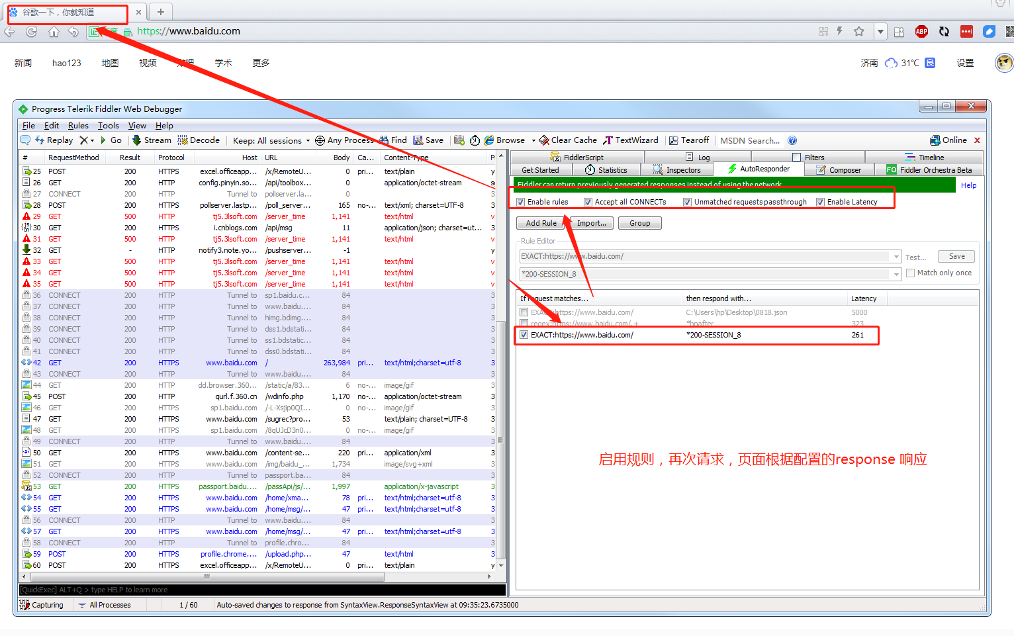Expand the *200-SESSION_8 response dropdown
The width and height of the screenshot is (1014, 636).
896,274
